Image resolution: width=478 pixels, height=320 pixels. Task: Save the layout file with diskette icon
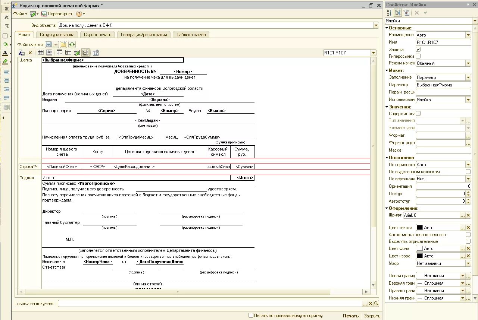49,44
